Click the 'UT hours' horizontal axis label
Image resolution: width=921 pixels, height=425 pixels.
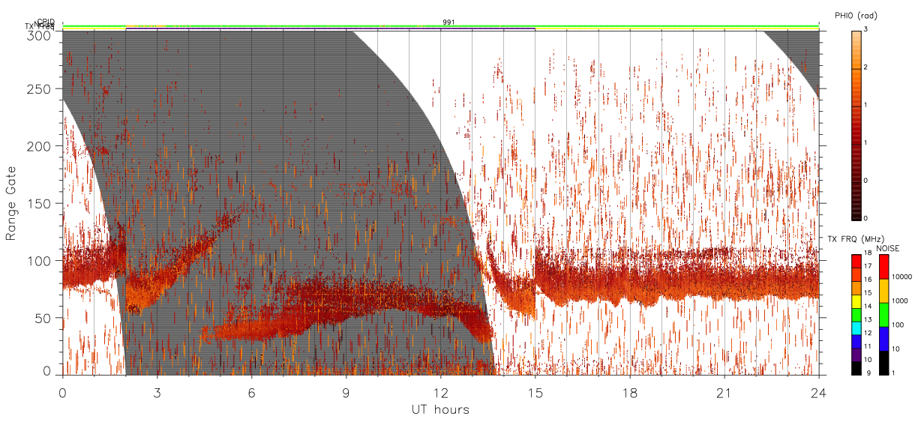click(x=440, y=410)
